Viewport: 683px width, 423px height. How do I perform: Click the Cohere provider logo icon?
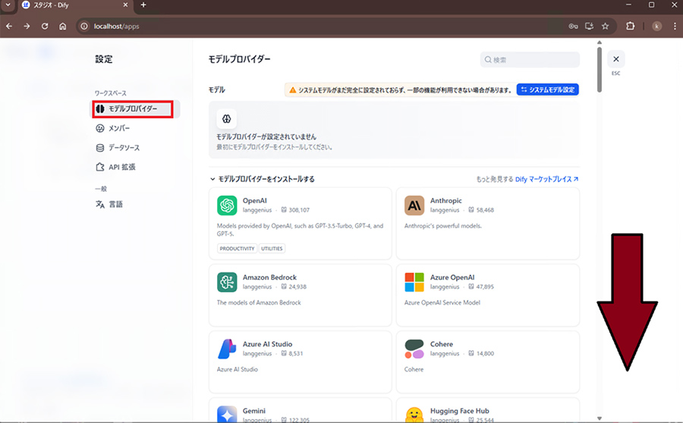414,349
